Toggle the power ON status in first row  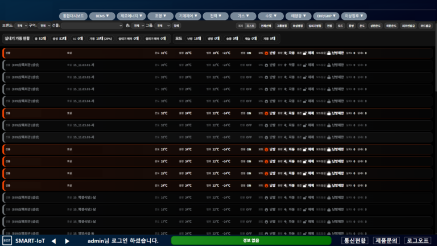pyautogui.click(x=249, y=53)
